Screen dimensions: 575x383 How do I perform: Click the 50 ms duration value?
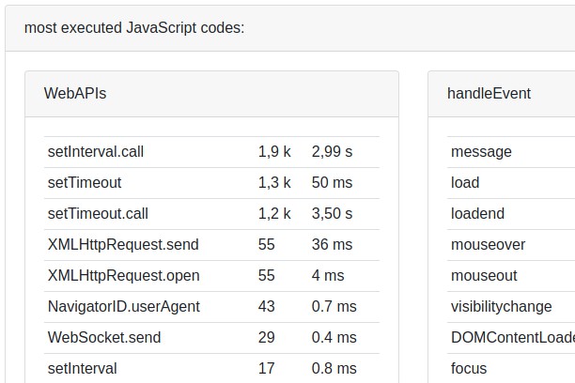click(332, 182)
